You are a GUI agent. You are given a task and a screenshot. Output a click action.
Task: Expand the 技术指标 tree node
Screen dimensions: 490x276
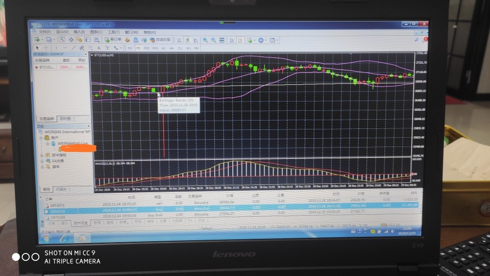pyautogui.click(x=42, y=155)
